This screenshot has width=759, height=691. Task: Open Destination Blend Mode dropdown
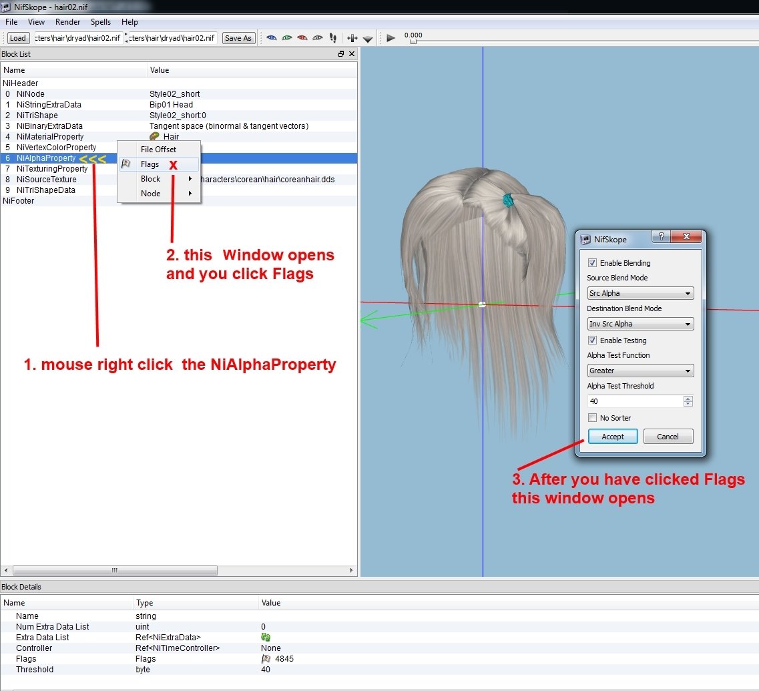[x=640, y=324]
